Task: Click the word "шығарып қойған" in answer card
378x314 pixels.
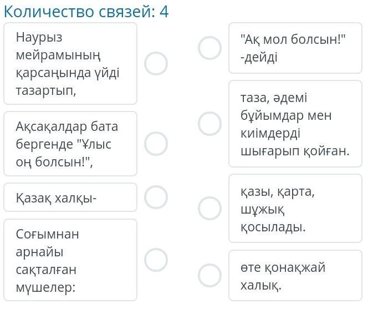Action: click(295, 151)
